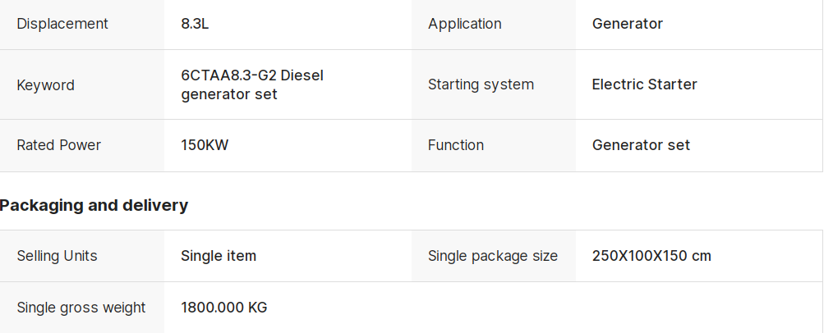Select the 1800.000 KG weight value

(223, 308)
